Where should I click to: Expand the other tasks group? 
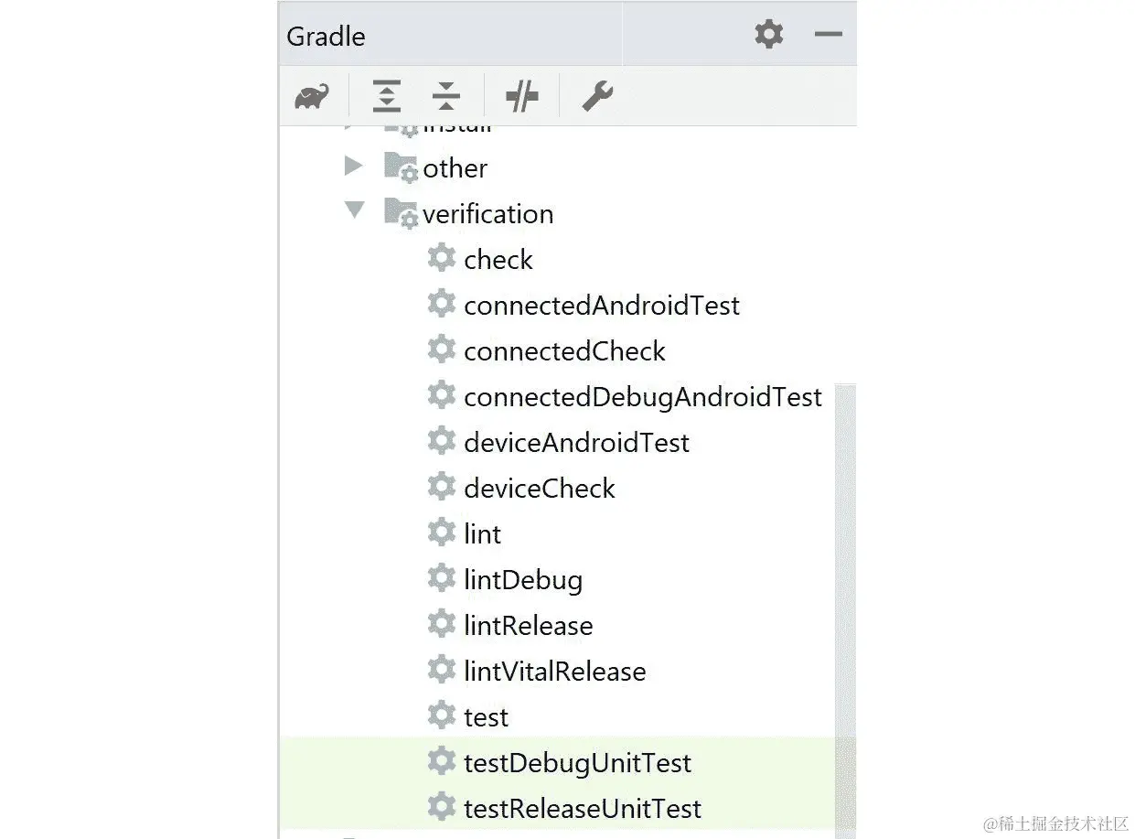(354, 166)
